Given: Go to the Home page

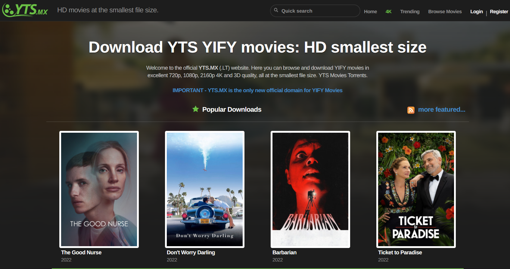Looking at the screenshot, I should pyautogui.click(x=370, y=11).
